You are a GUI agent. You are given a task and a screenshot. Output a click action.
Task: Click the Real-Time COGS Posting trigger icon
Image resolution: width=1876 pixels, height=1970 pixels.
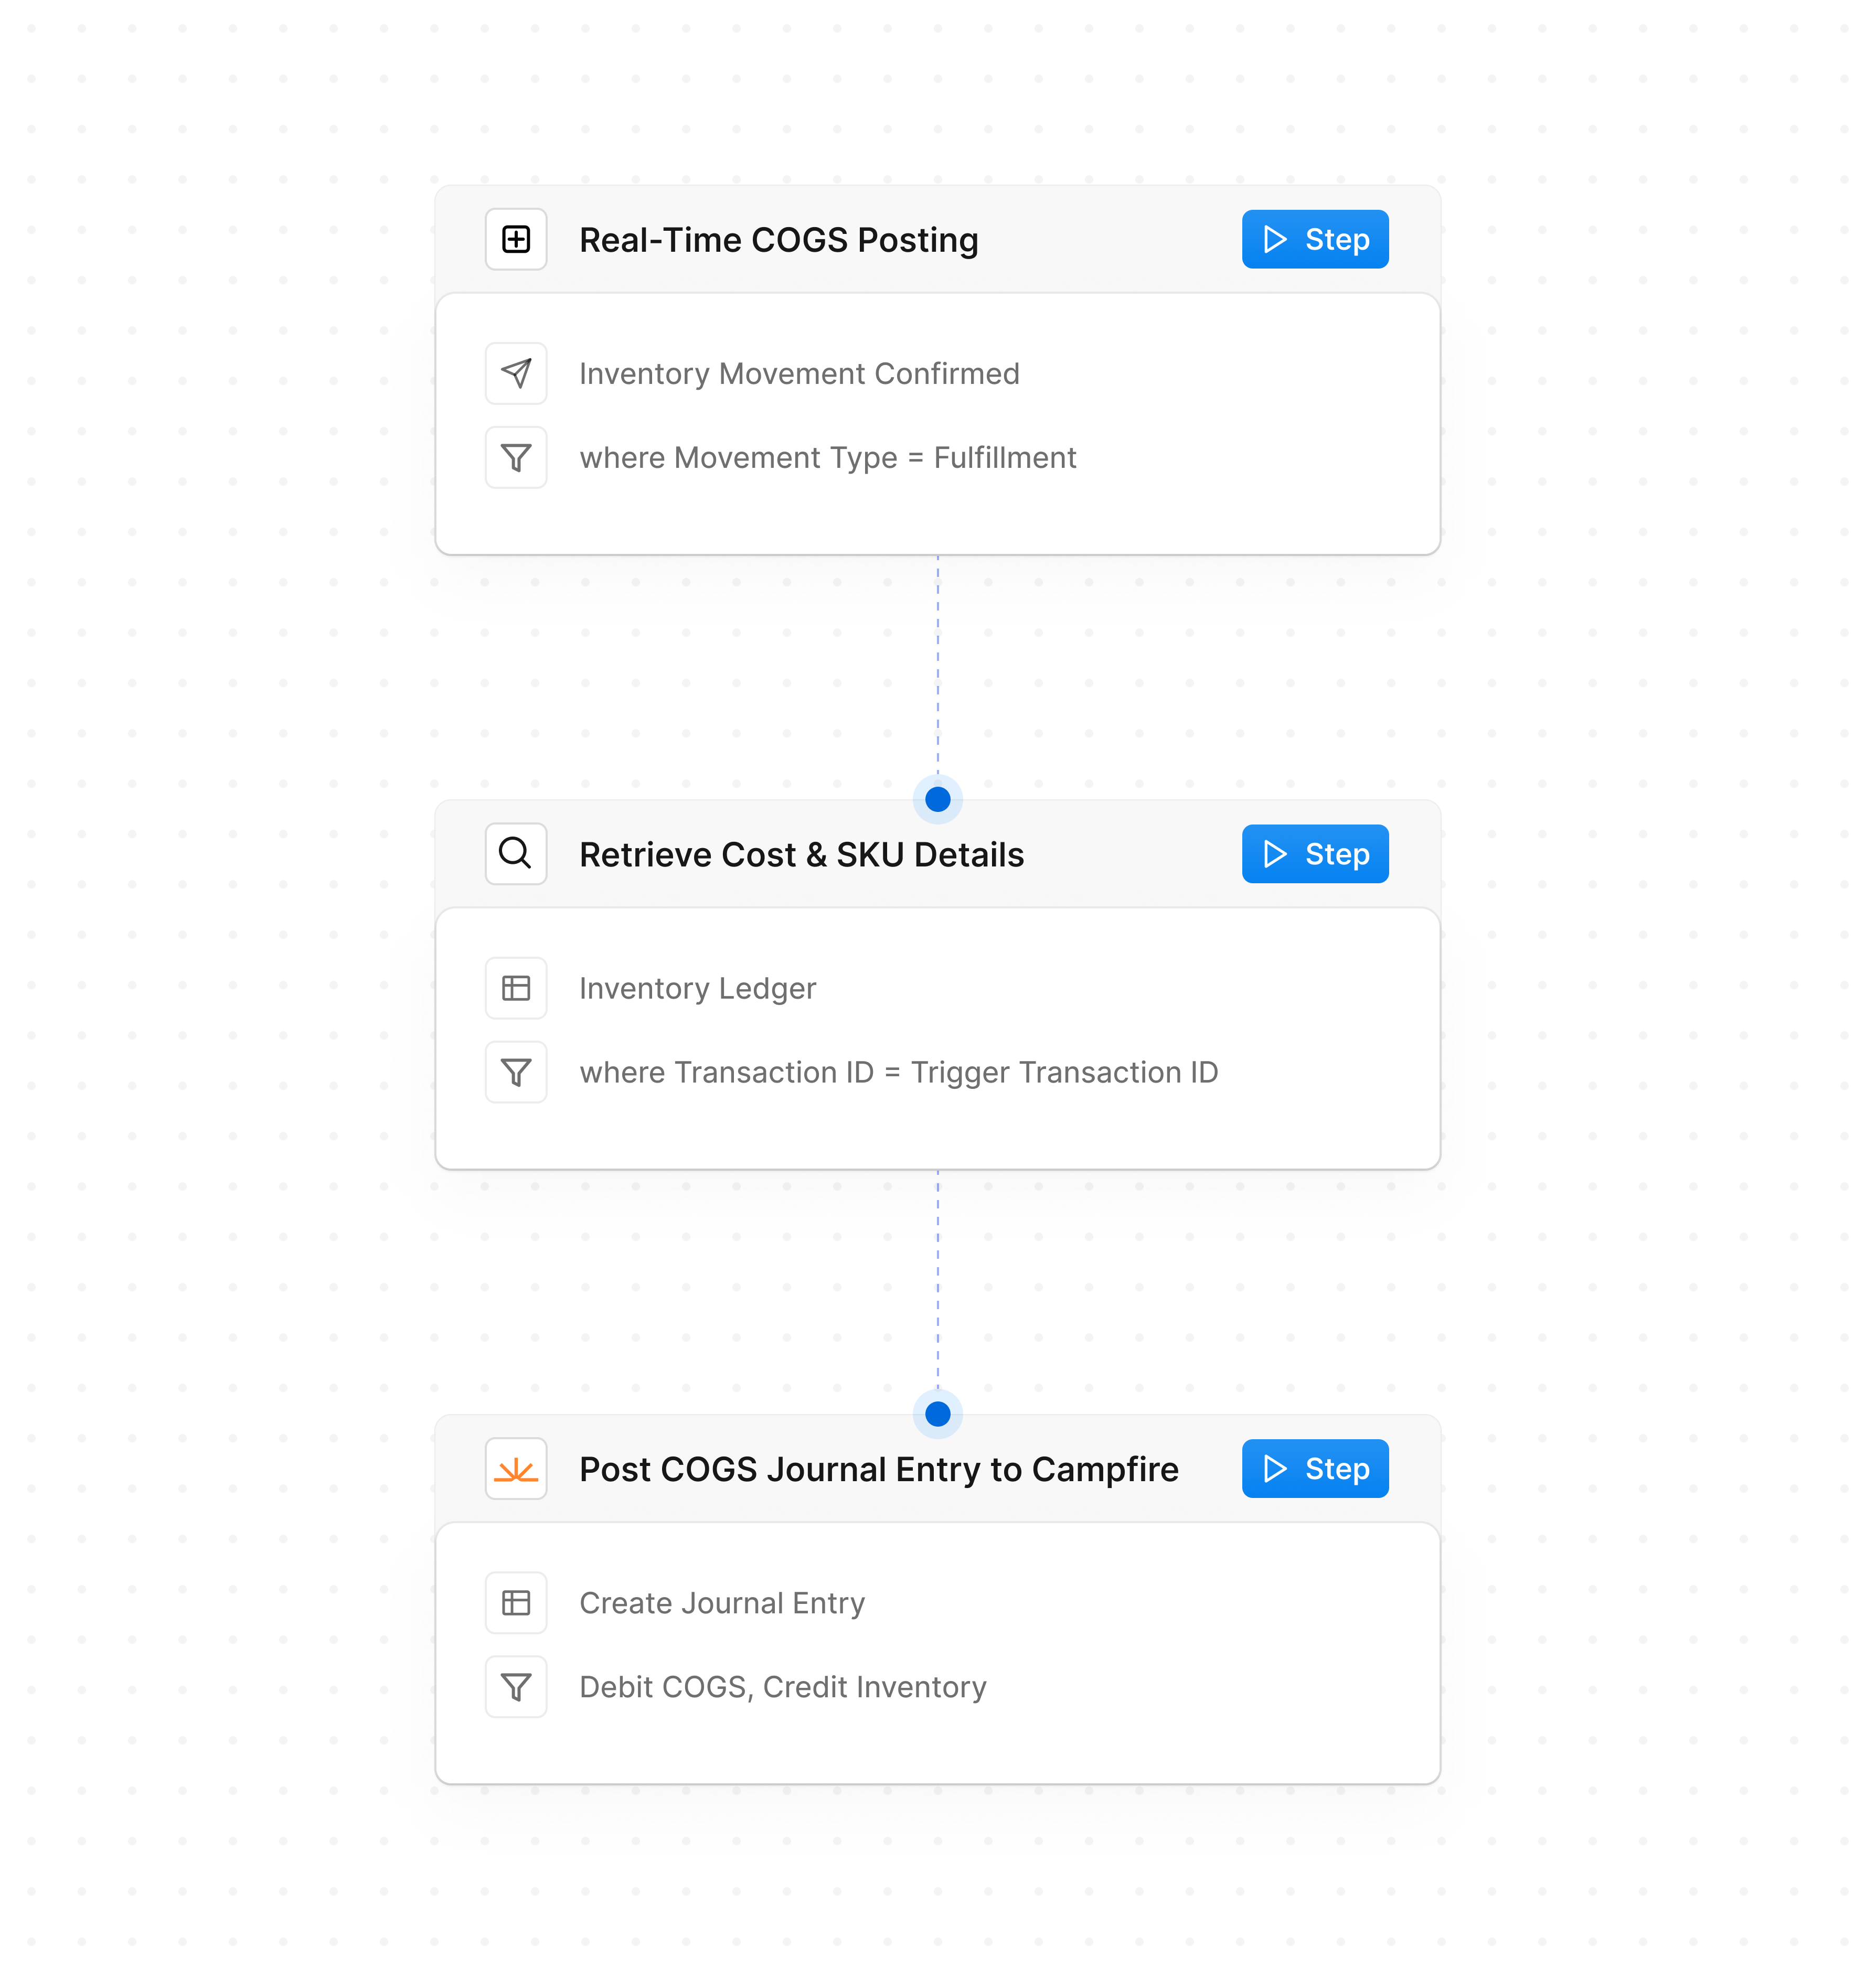coord(515,239)
